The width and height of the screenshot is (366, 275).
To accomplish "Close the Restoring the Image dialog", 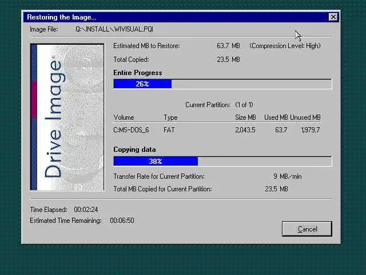I will tap(333, 17).
